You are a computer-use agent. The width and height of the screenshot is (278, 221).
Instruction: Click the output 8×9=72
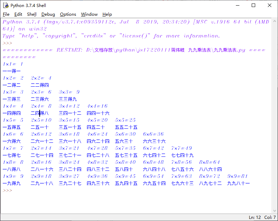point(210,176)
